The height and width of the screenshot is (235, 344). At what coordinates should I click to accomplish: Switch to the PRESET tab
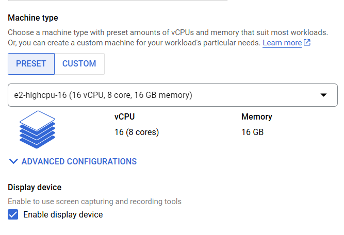pyautogui.click(x=31, y=64)
